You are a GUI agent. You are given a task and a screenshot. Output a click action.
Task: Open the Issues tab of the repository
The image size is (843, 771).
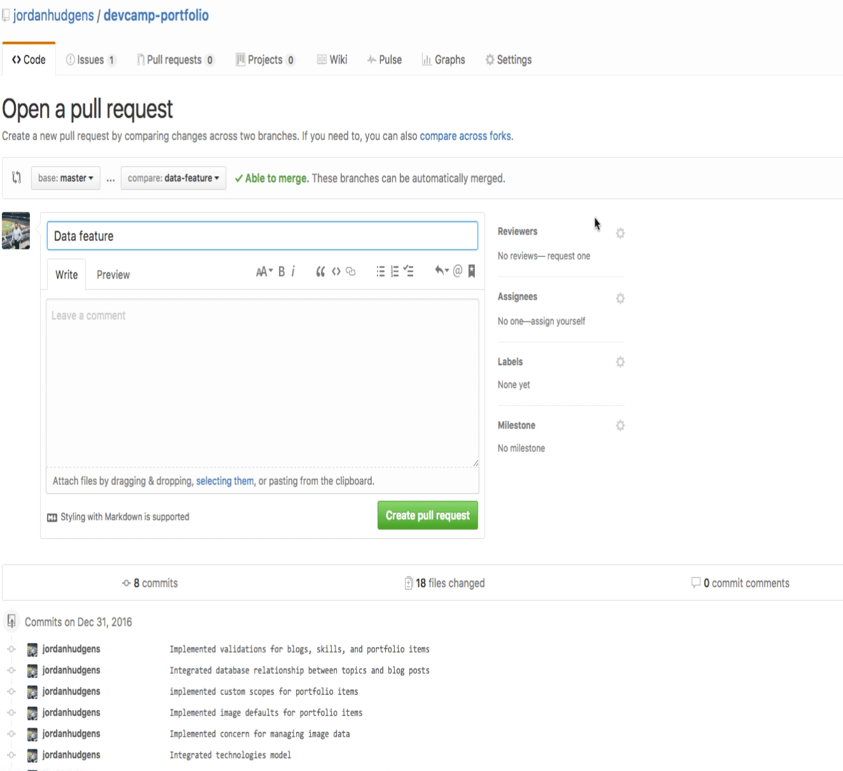coord(90,60)
